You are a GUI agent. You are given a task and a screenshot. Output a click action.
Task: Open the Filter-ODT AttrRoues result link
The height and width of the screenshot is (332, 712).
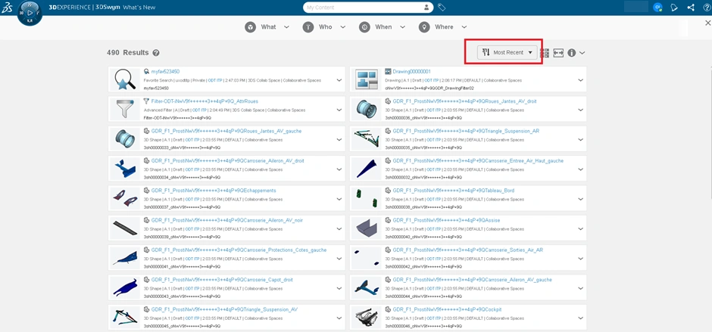(x=205, y=101)
